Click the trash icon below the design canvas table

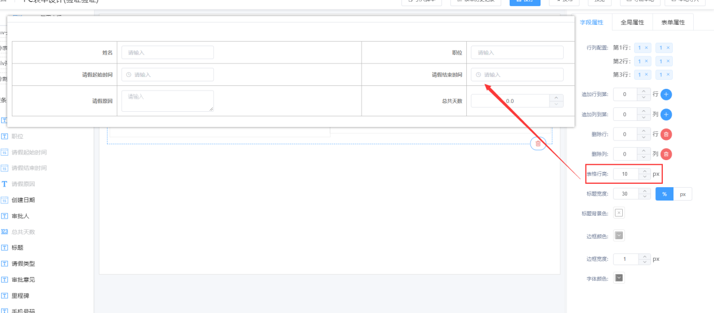click(538, 144)
